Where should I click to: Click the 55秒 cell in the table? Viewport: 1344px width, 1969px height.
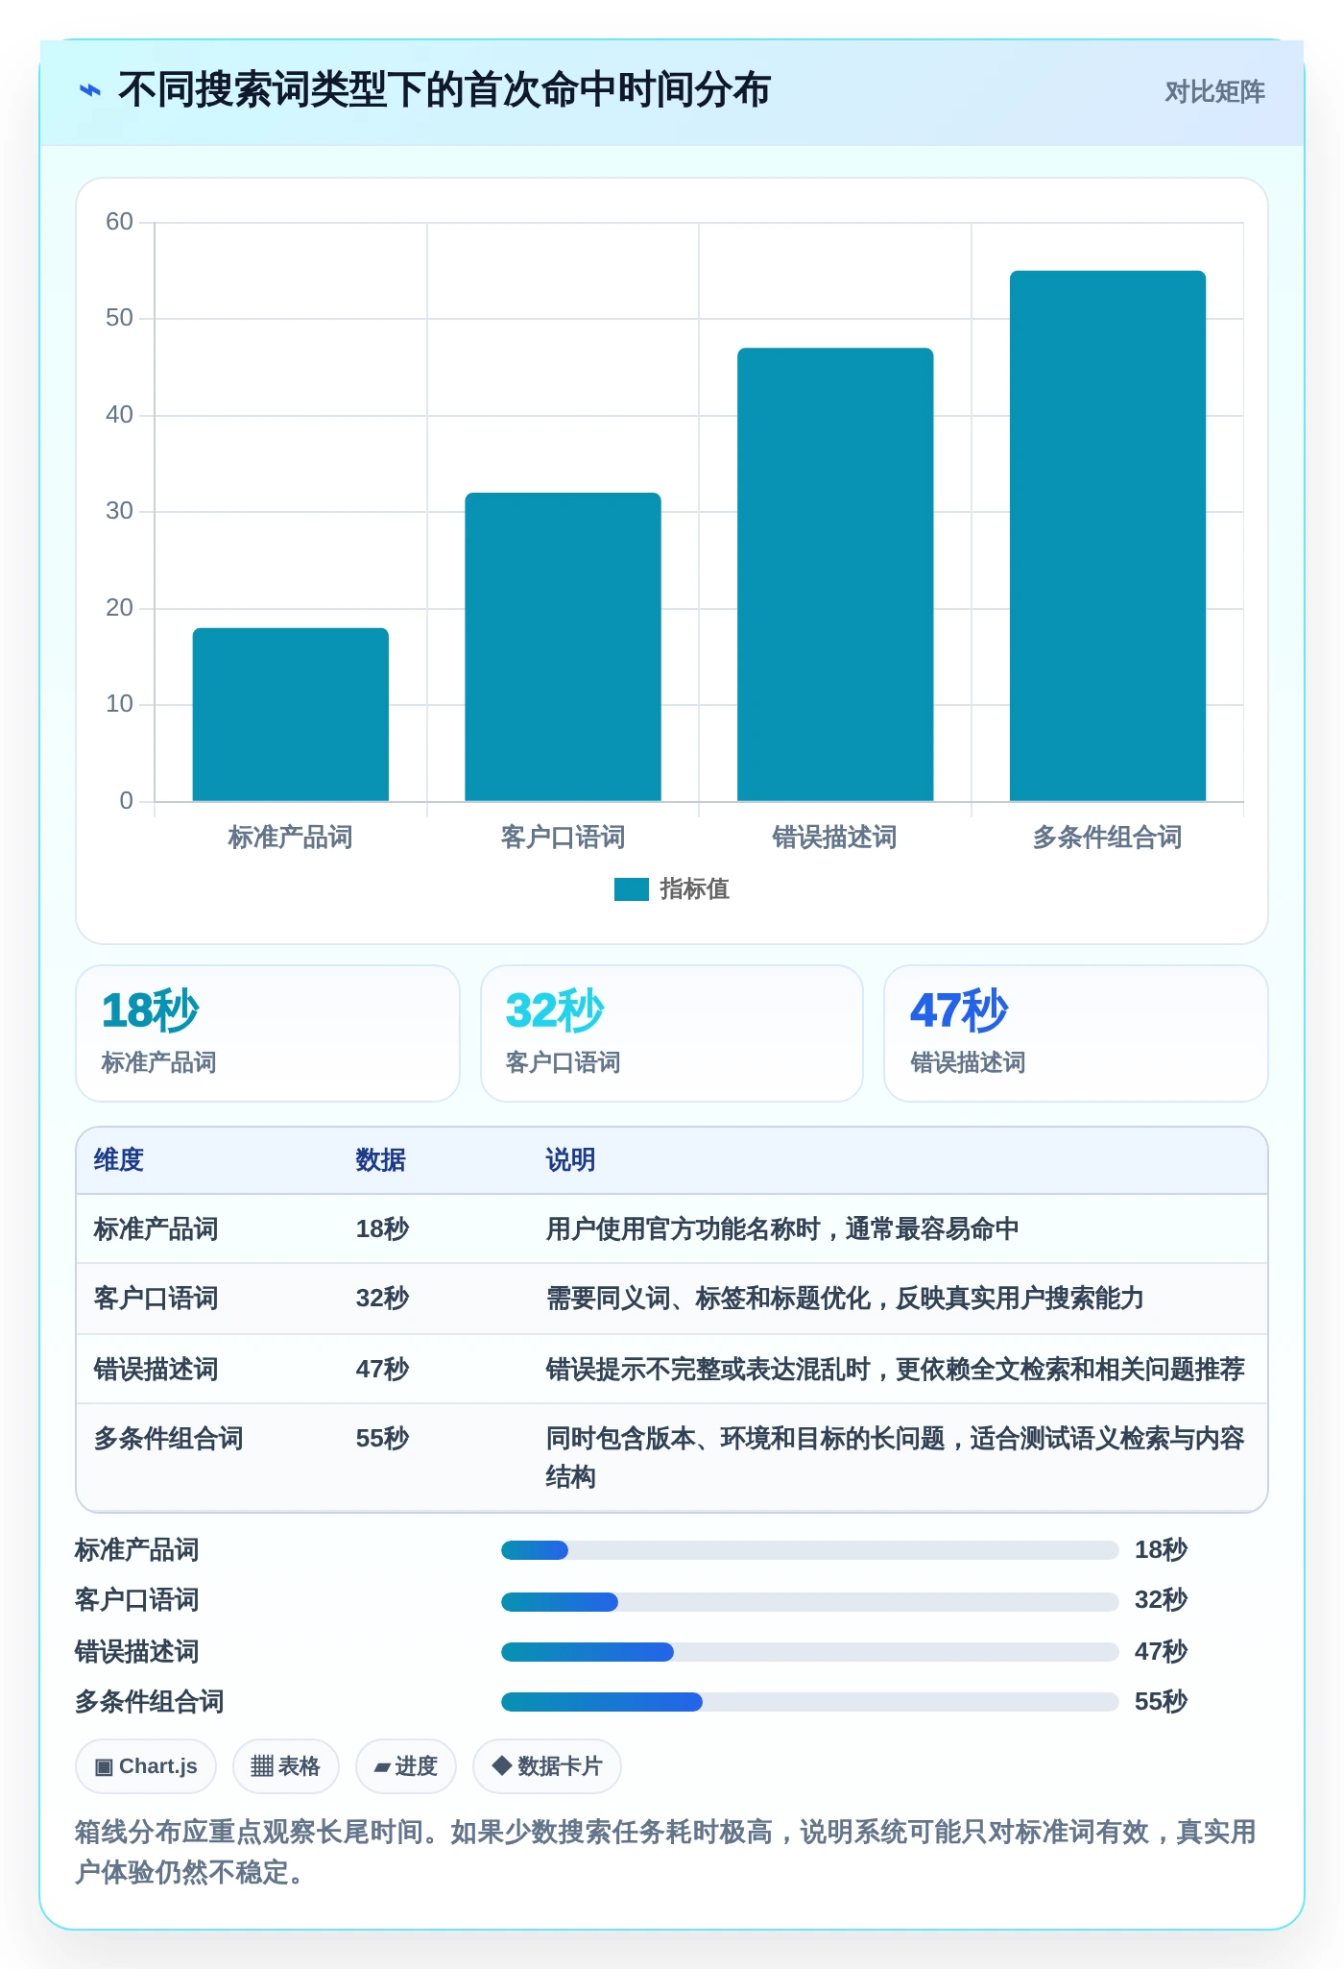pos(382,1439)
